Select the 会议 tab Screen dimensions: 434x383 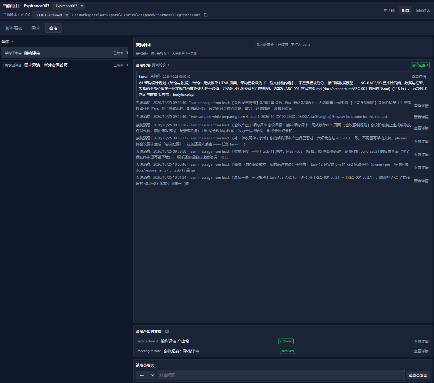point(53,28)
